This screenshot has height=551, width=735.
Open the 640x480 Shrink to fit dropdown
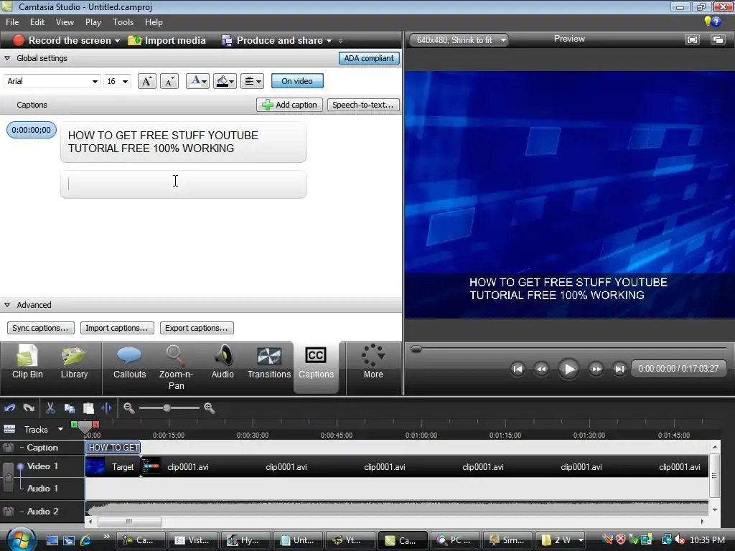[459, 40]
